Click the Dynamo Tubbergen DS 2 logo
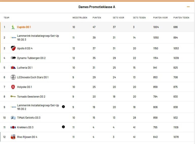195x144 pixels. (13, 58)
